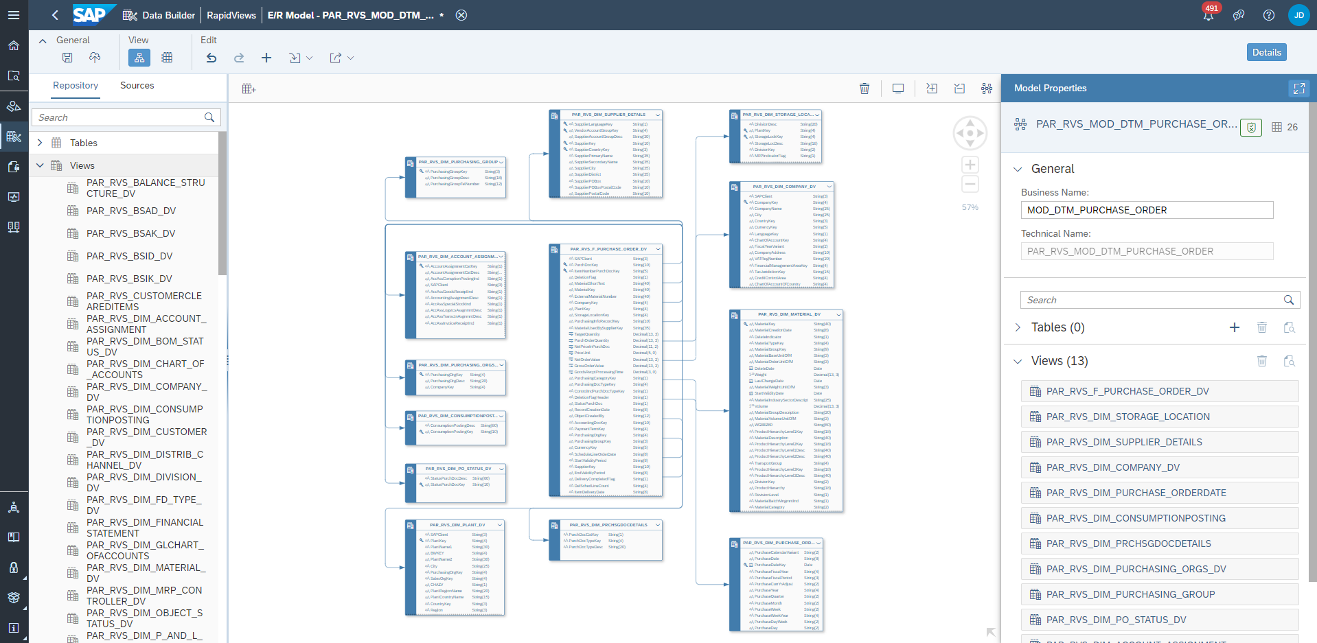Open notifications bell icon
The image size is (1317, 643).
tap(1208, 15)
